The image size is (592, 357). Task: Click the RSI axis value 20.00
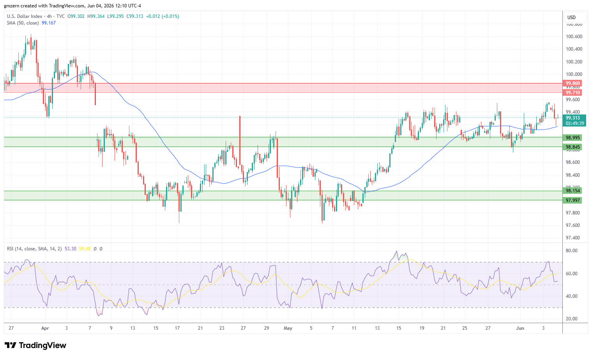coord(572,319)
